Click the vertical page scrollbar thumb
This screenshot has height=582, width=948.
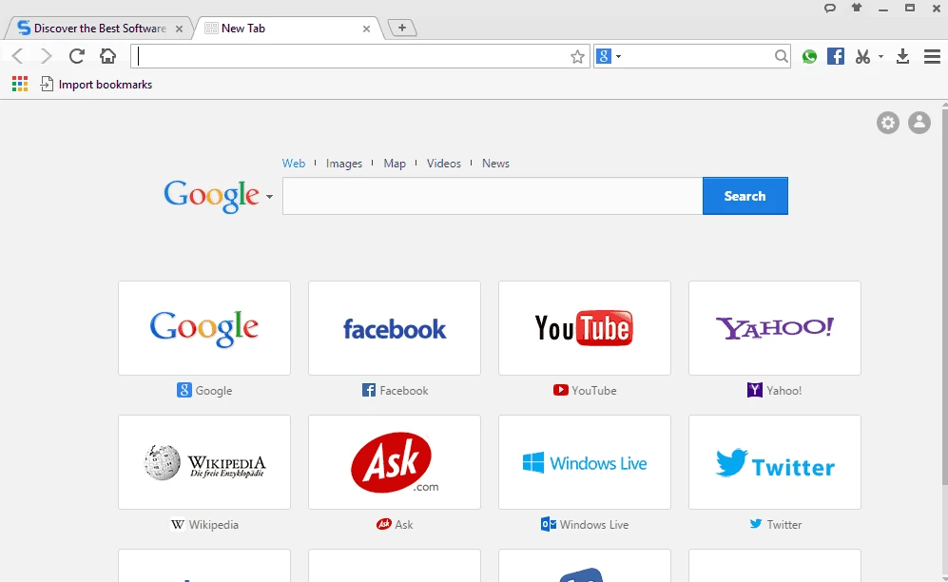[944, 296]
